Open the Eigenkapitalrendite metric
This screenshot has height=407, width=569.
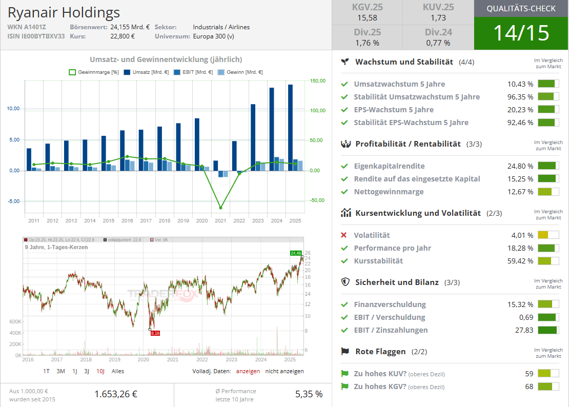pyautogui.click(x=390, y=166)
